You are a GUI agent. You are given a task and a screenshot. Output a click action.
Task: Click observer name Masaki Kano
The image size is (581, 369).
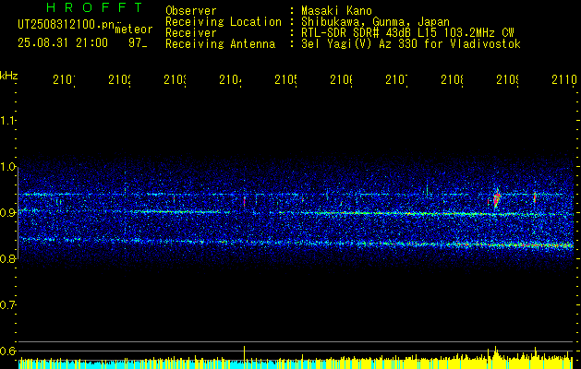tap(336, 11)
